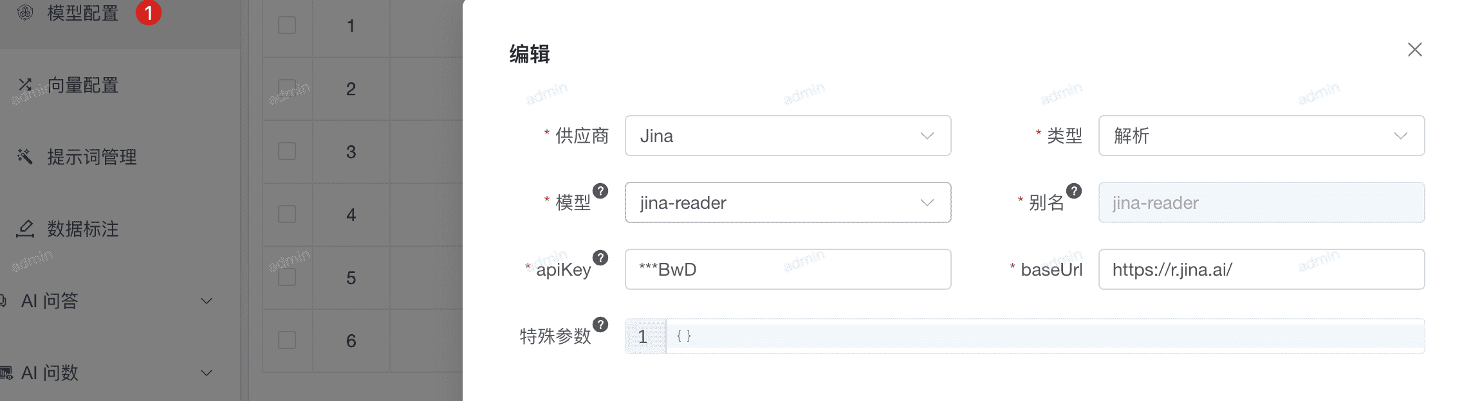Click the apiKey help question mark icon
Screen dimensions: 1462x401
coord(600,258)
